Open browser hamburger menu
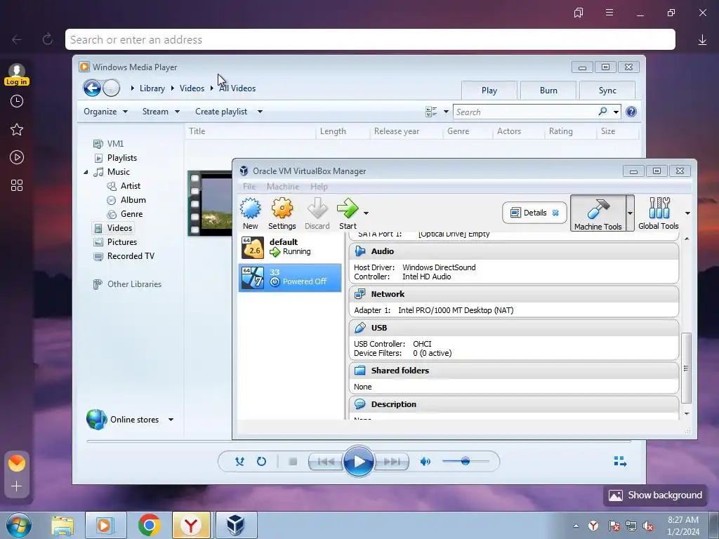Image resolution: width=719 pixels, height=539 pixels. (609, 13)
